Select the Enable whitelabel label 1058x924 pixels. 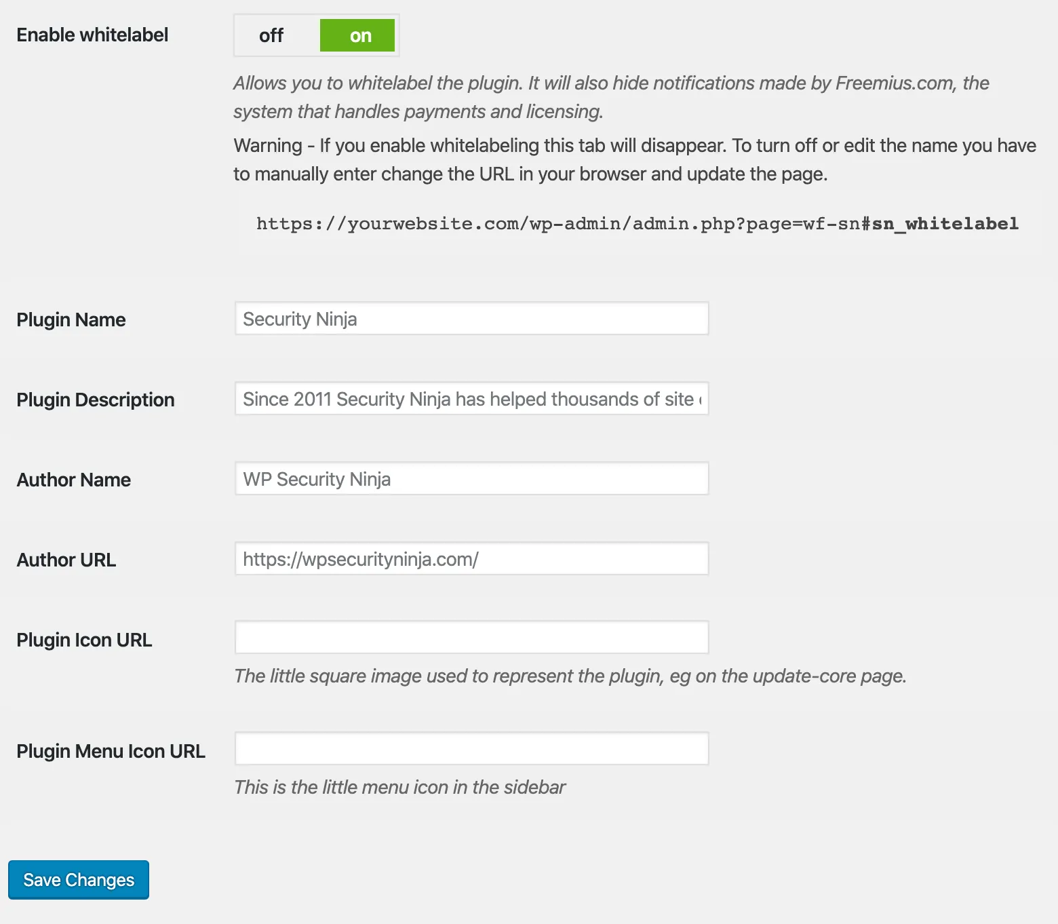pyautogui.click(x=92, y=35)
